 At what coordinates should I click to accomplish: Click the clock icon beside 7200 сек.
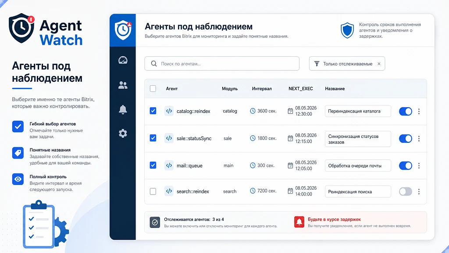[253, 191]
